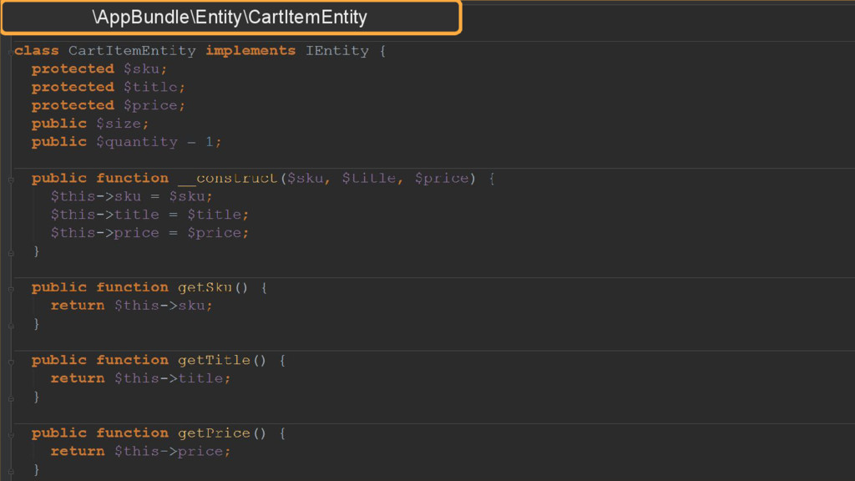Collapse the getSku function fold marker

[11, 288]
